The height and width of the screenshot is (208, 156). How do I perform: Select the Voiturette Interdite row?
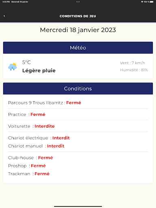pos(78,126)
